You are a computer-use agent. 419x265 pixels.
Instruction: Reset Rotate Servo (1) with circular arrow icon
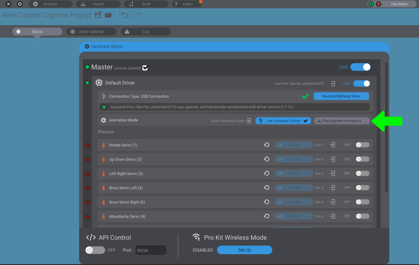pos(267,145)
